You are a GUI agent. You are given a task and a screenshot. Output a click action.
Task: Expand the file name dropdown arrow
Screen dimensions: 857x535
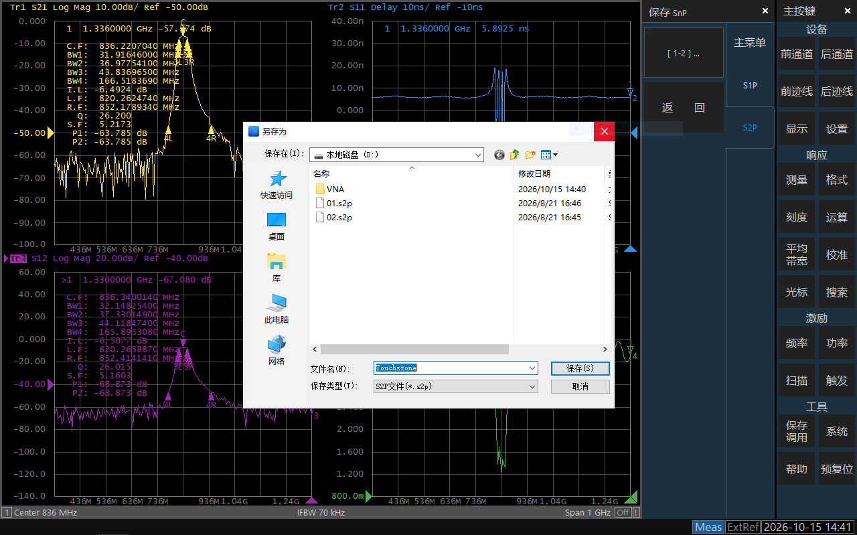point(532,368)
